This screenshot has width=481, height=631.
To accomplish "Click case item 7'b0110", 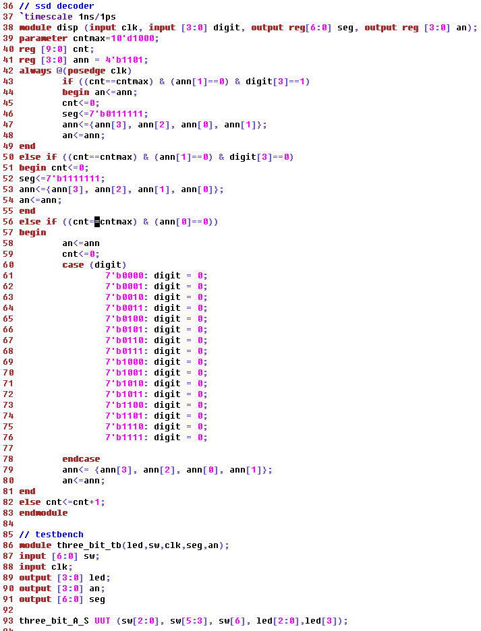I will [x=156, y=340].
